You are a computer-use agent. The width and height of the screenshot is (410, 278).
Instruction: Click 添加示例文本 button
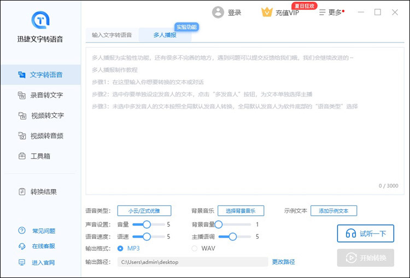coord(333,211)
